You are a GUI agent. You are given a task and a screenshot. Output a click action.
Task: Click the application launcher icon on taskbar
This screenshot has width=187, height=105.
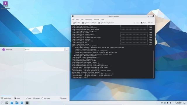2,103
